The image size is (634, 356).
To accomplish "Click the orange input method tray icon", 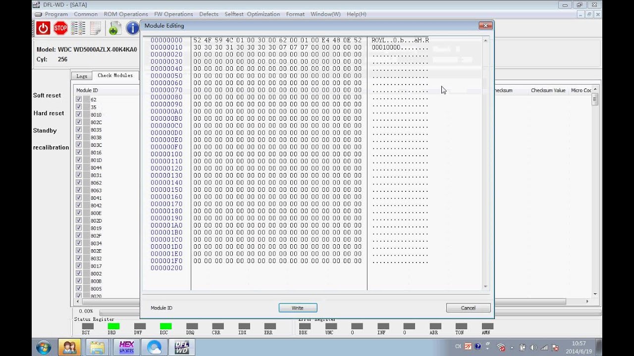I will pos(468,347).
